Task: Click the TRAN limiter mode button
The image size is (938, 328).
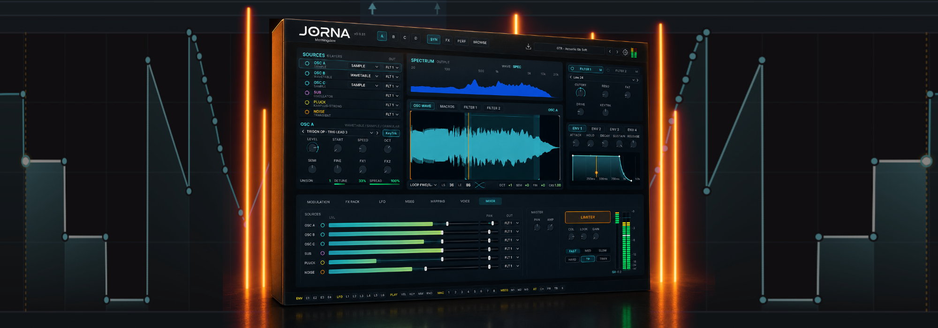Action: (603, 259)
